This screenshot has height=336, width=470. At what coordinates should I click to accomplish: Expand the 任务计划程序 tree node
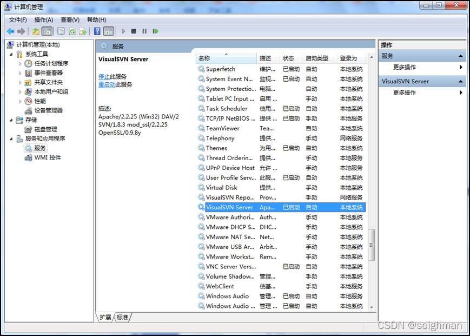tap(21, 64)
